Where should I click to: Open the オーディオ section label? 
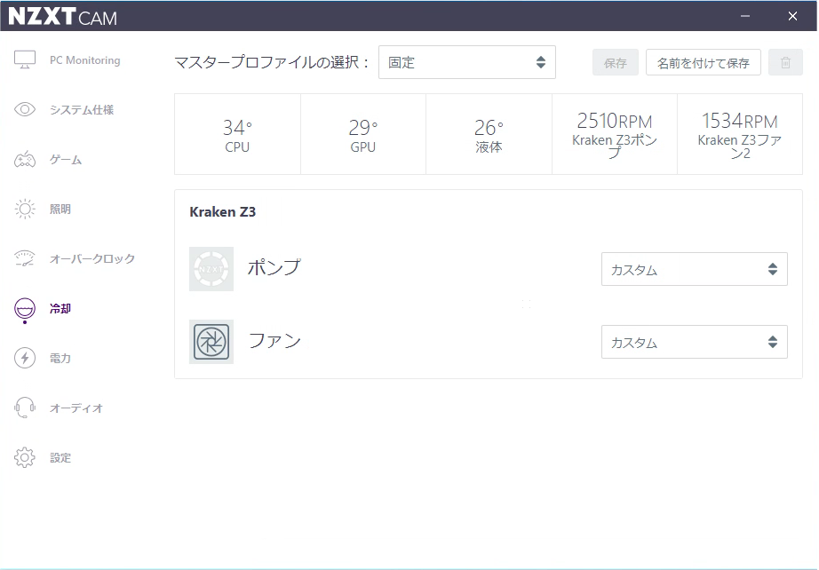(76, 408)
